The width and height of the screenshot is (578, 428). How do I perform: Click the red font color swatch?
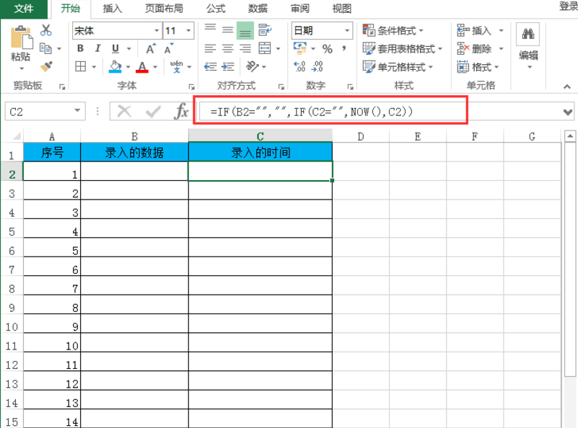[143, 70]
